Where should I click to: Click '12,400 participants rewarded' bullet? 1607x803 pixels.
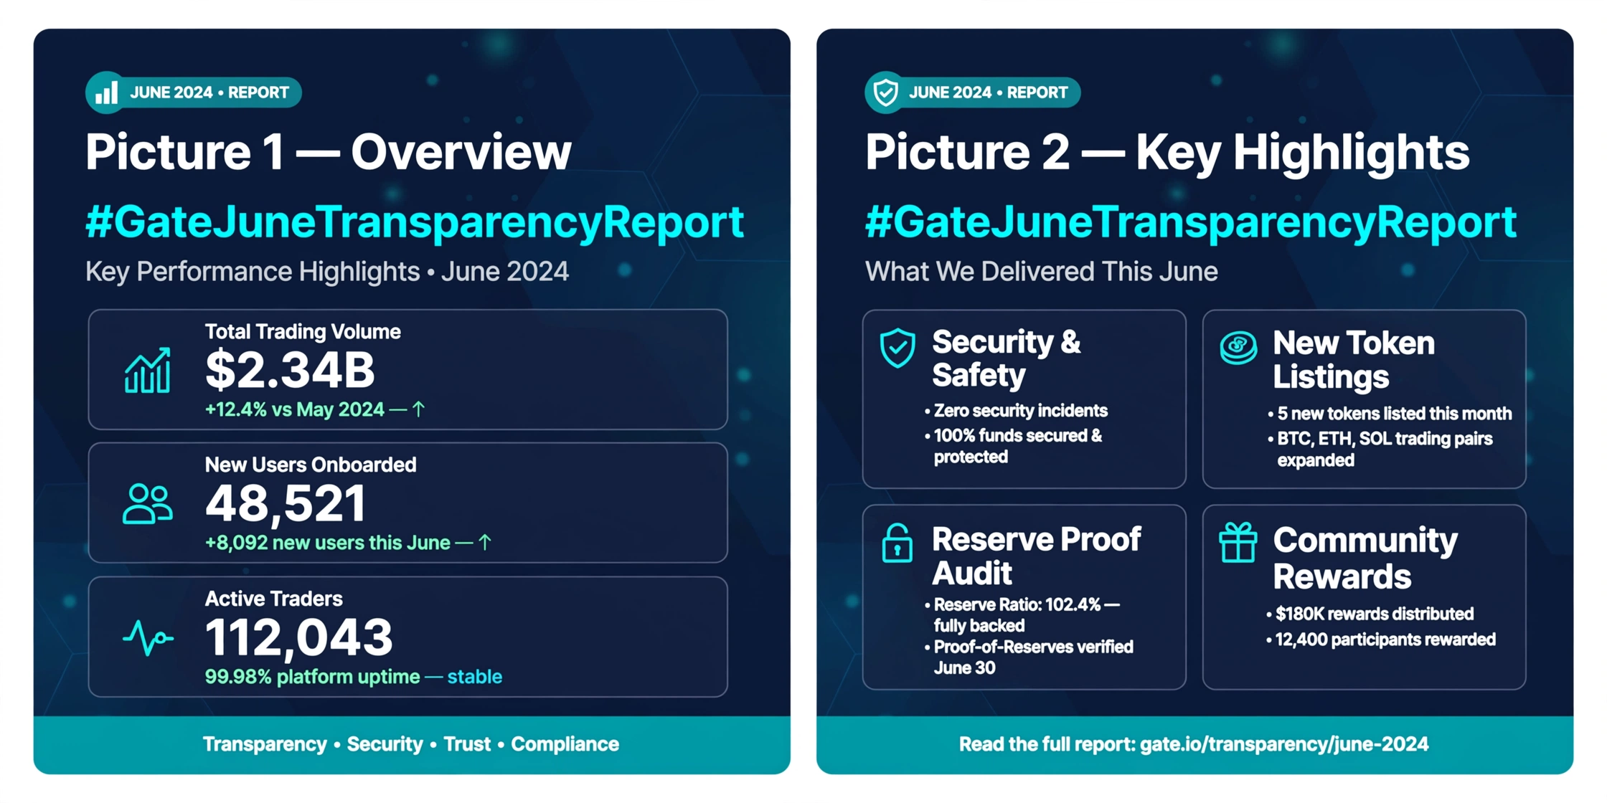(1381, 640)
